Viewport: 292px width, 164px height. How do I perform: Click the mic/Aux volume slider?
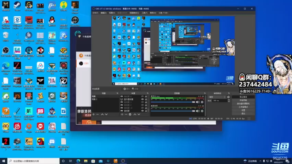click(x=173, y=102)
